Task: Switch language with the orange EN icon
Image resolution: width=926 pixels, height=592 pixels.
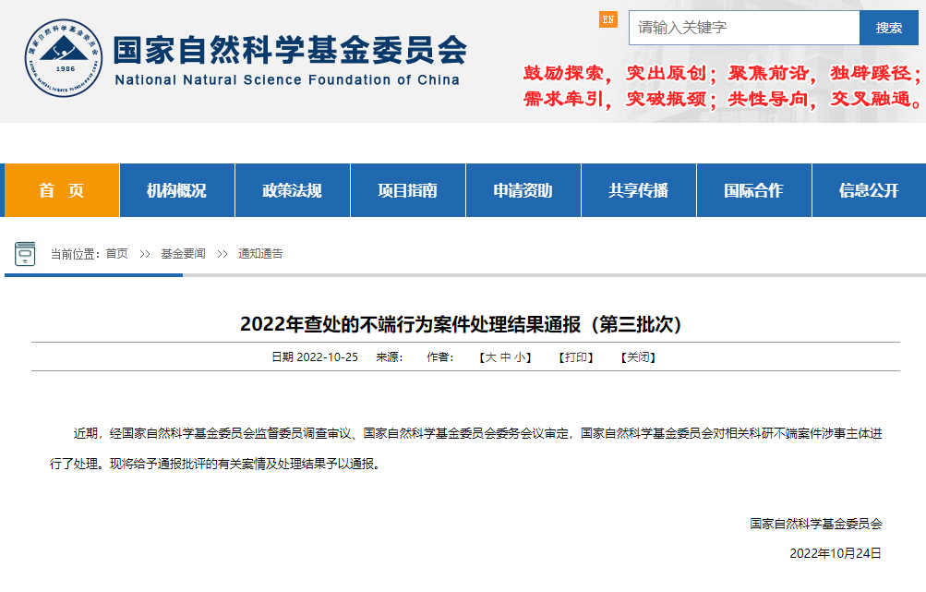Action: [x=607, y=19]
